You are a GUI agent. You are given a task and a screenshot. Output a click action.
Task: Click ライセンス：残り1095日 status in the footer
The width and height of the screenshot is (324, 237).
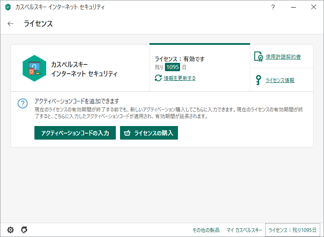[293, 230]
